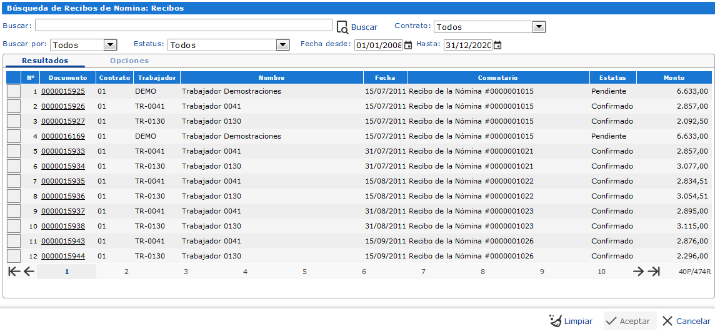Click the Limpiar broom icon
The image size is (715, 334).
[556, 322]
